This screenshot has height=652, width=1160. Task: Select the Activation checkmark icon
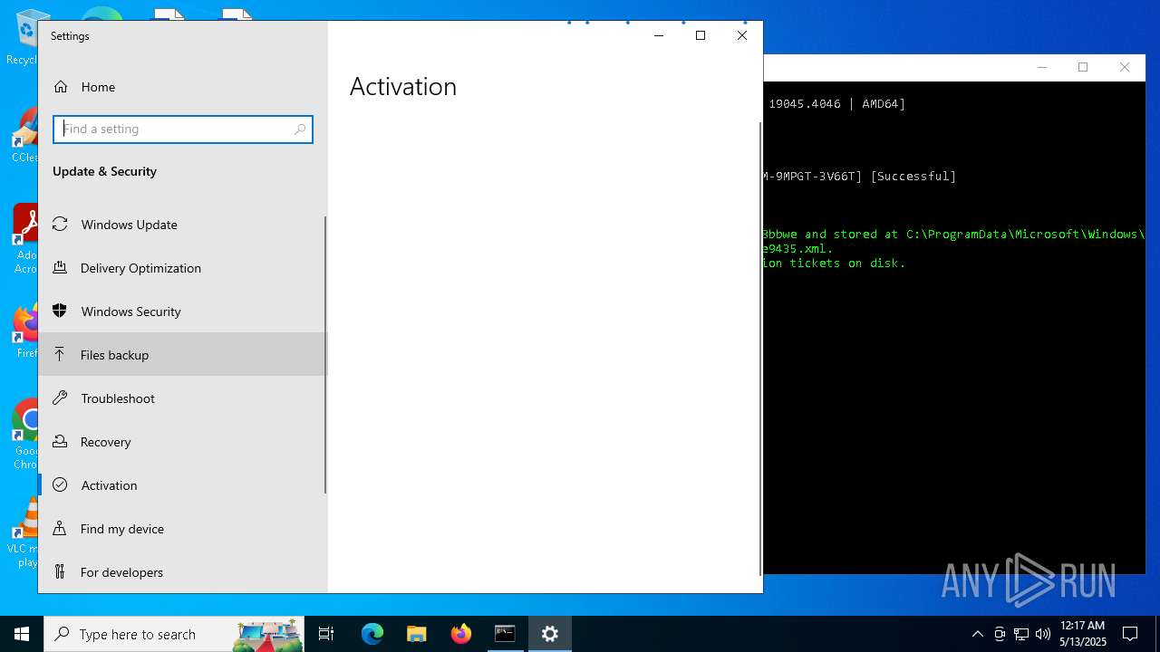click(x=61, y=485)
